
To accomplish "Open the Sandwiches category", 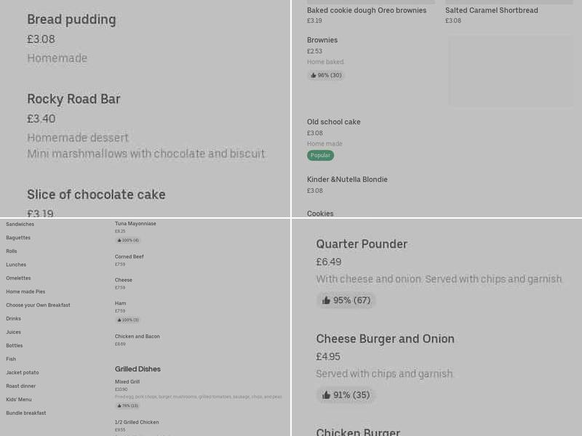I will coord(20,224).
